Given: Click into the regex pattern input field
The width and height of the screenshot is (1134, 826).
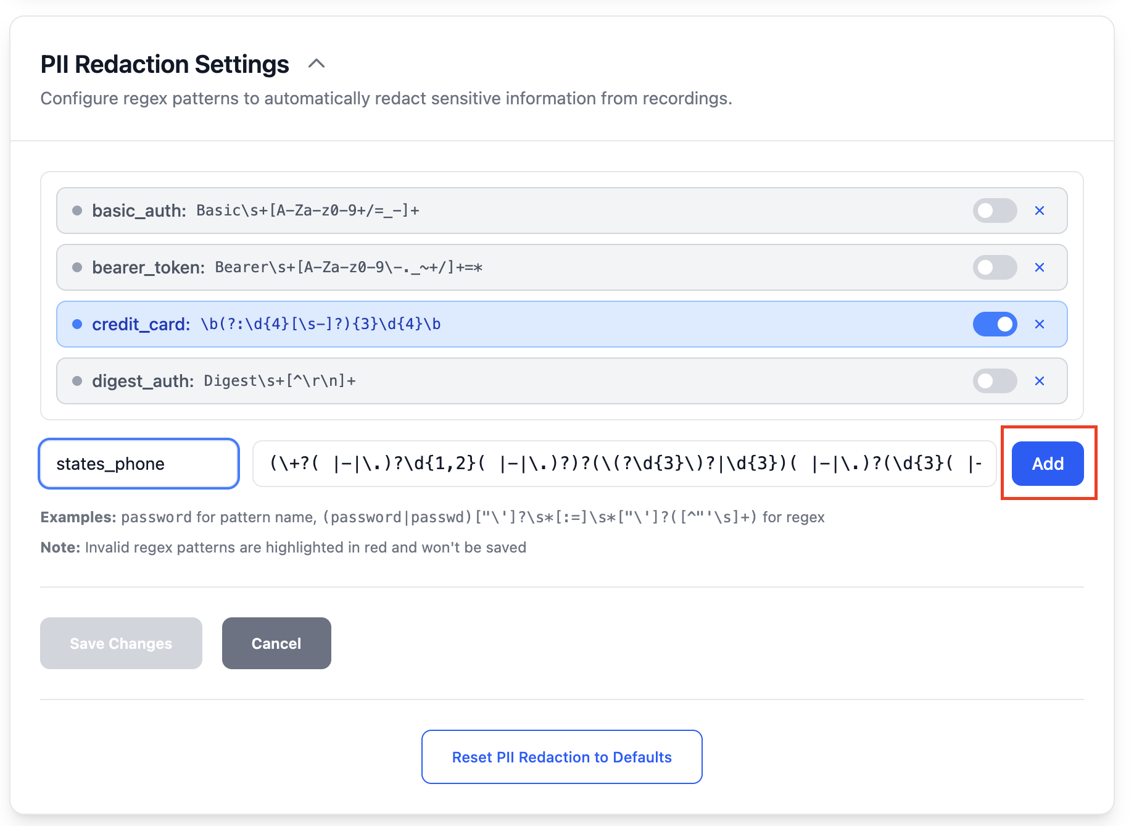Looking at the screenshot, I should 624,464.
